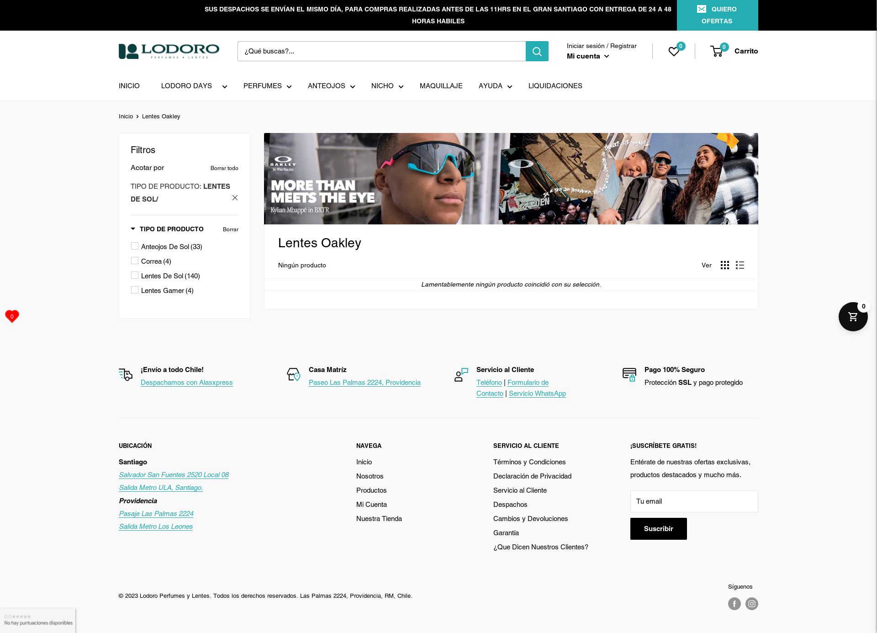The height and width of the screenshot is (633, 877).
Task: Open ¿Que Dicen Nuestros Clientes? link
Action: 541,547
